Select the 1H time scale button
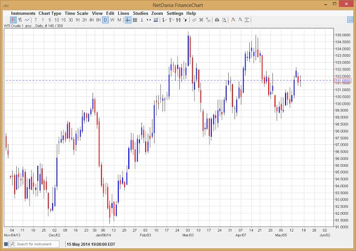 (78, 20)
